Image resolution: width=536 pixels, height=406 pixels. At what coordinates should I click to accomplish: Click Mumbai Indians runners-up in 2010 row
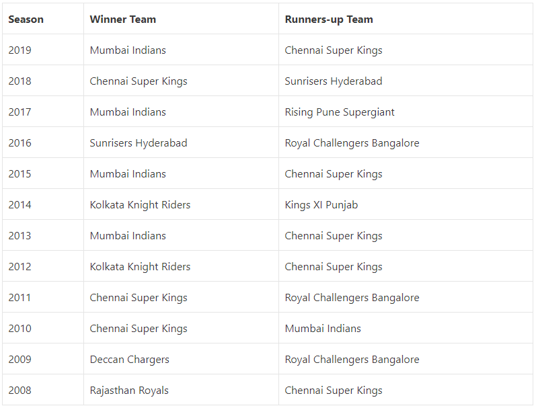[323, 329]
